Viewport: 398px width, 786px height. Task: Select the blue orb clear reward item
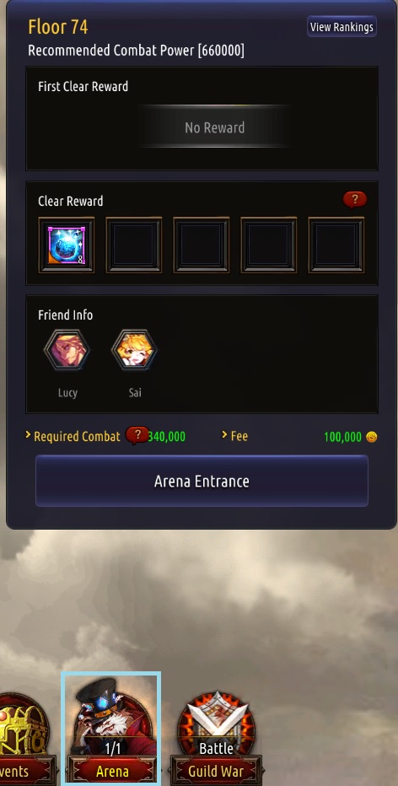point(66,245)
